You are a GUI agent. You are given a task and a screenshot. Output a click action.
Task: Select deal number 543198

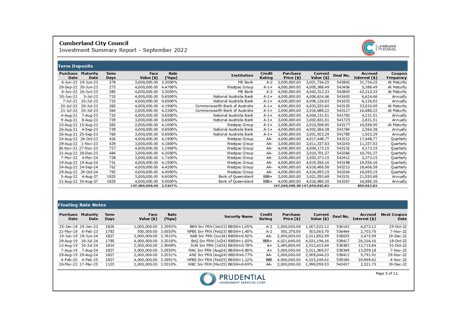tap(343, 163)
